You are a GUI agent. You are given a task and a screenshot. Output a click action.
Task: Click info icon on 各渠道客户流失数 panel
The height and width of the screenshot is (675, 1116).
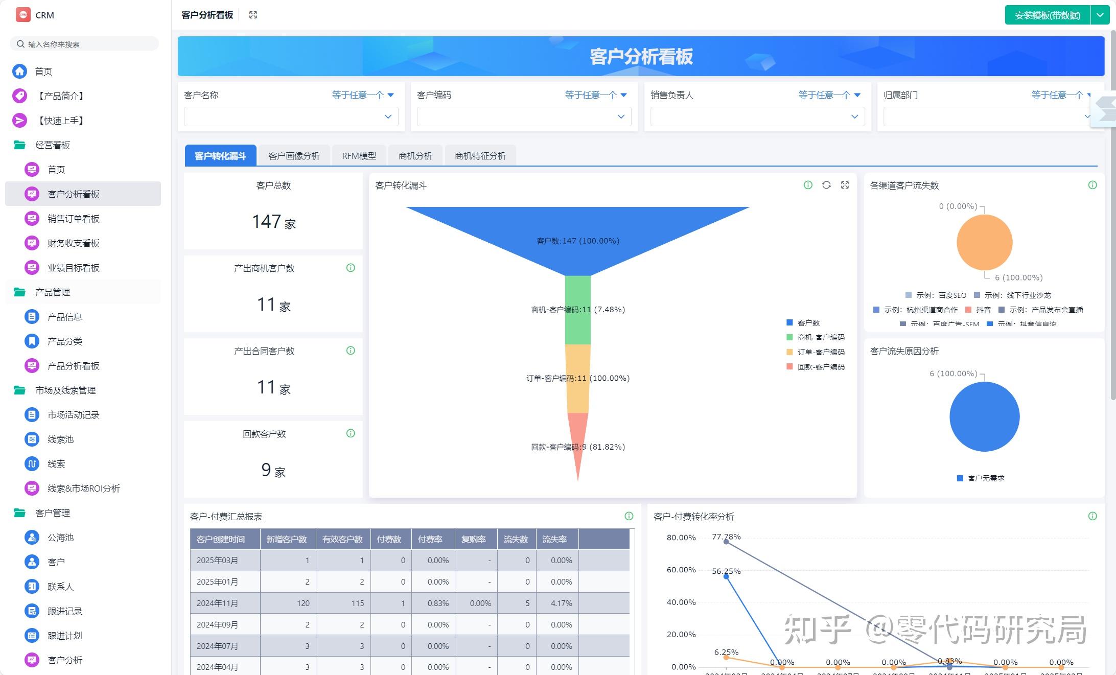coord(1092,185)
